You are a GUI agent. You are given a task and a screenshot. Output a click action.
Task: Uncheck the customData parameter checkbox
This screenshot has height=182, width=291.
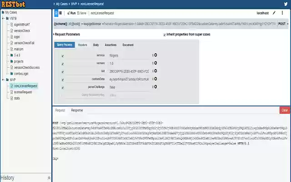click(63, 80)
